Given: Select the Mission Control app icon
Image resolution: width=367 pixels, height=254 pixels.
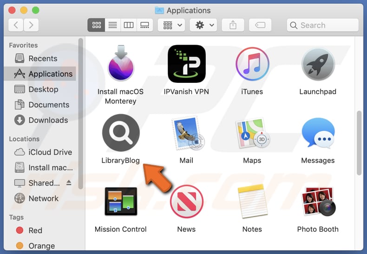Looking at the screenshot, I should coord(121,201).
